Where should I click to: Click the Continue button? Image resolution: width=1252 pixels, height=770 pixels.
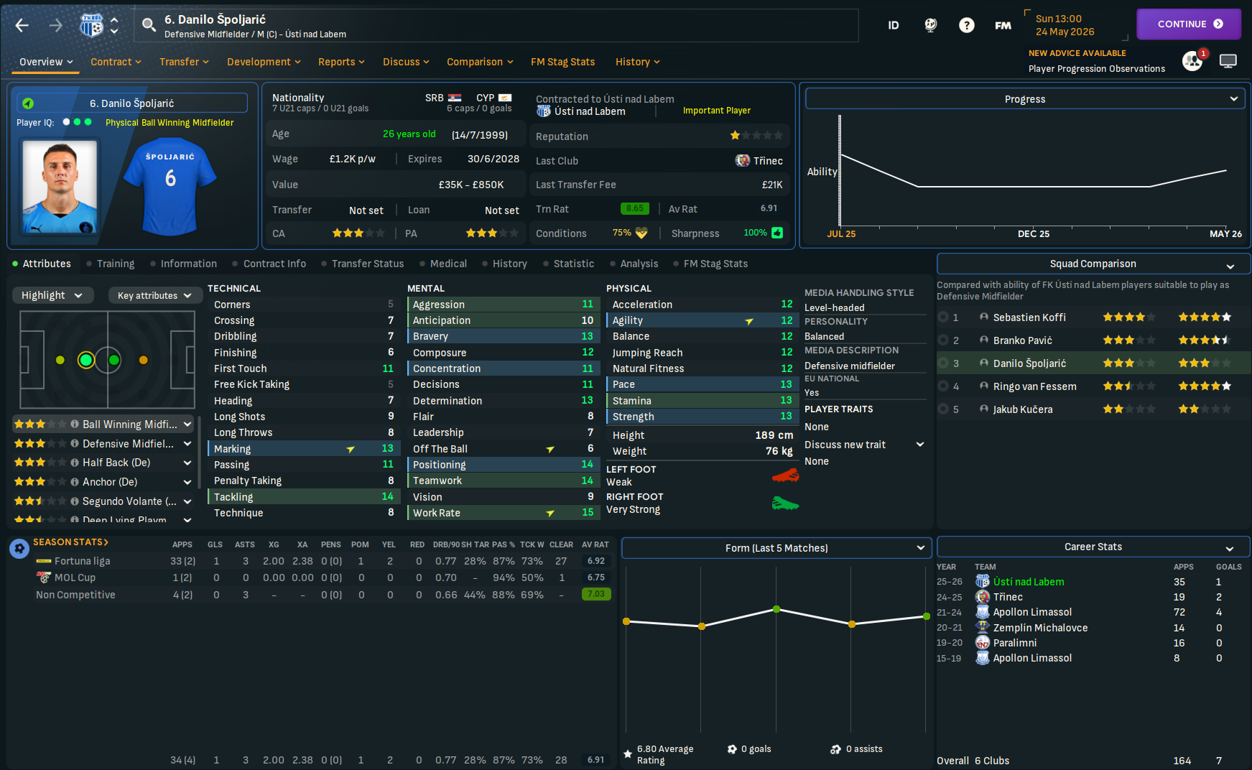click(x=1189, y=24)
